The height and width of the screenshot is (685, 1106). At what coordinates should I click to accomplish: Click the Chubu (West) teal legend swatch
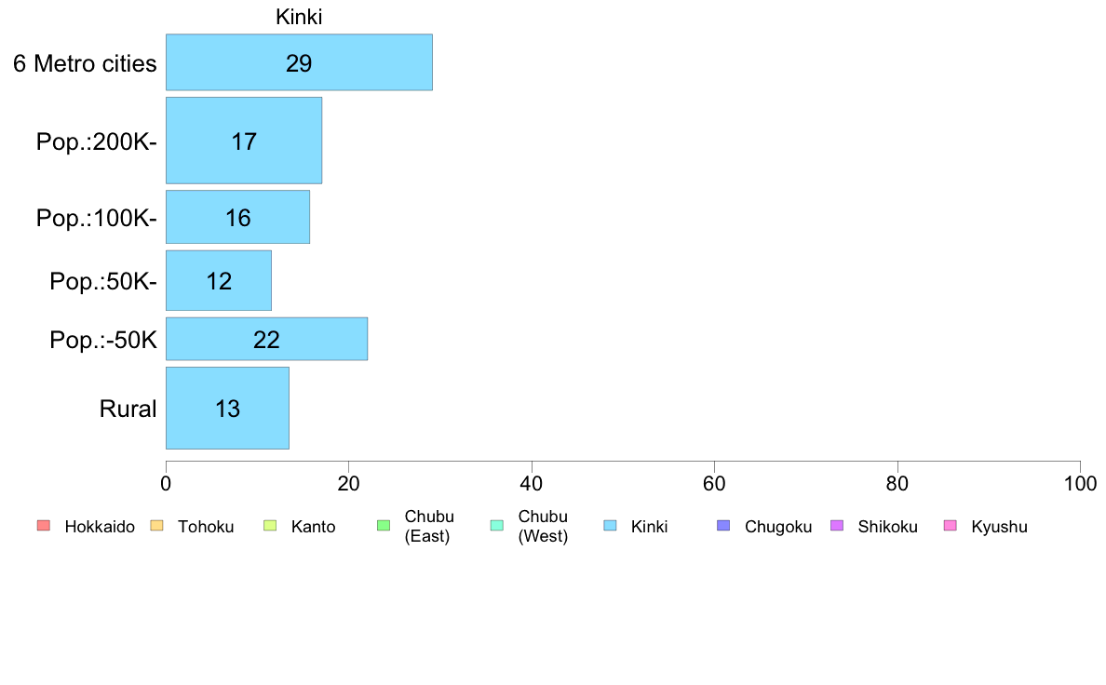pos(496,526)
